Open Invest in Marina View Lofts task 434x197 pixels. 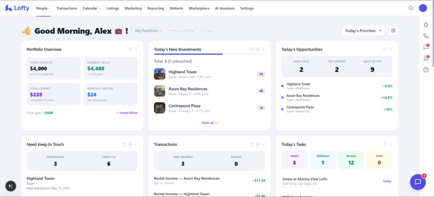(337, 181)
